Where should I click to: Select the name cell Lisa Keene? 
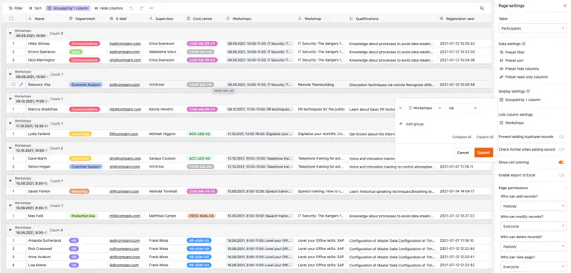click(x=36, y=265)
